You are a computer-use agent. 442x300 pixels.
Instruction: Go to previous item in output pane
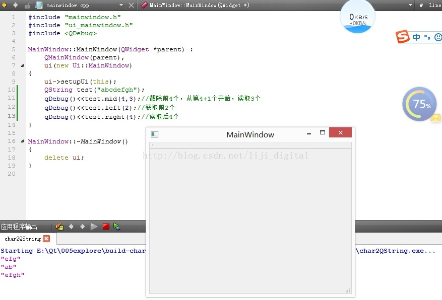click(71, 227)
